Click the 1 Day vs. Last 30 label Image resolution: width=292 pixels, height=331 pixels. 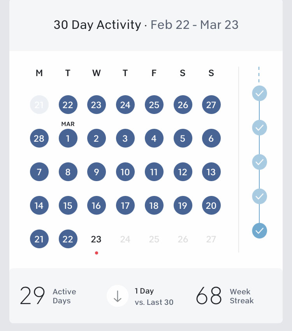(154, 296)
